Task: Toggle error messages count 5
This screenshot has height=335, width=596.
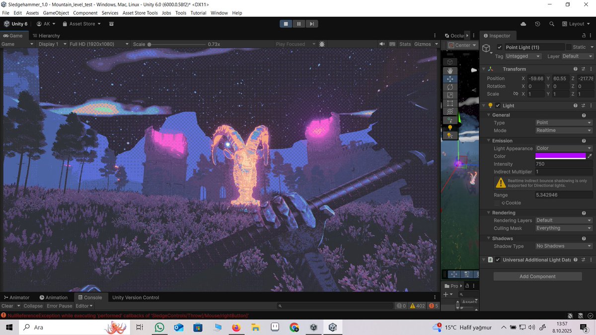Action: tap(434, 306)
